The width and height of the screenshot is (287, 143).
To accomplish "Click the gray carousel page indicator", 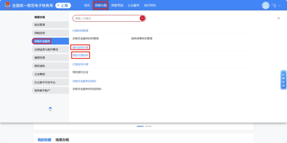I will (148, 126).
